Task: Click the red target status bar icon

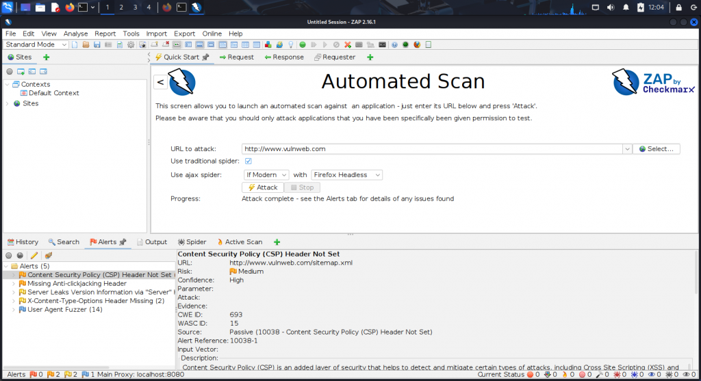Action: coord(582,375)
